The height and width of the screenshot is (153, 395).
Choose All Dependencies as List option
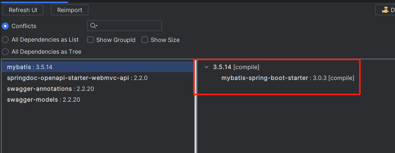5,40
